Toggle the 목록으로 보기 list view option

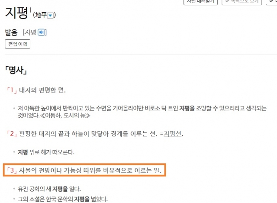242,2
